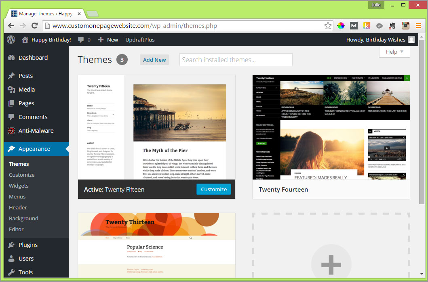The image size is (428, 282).
Task: Bookmark the page with star icon
Action: (x=328, y=25)
